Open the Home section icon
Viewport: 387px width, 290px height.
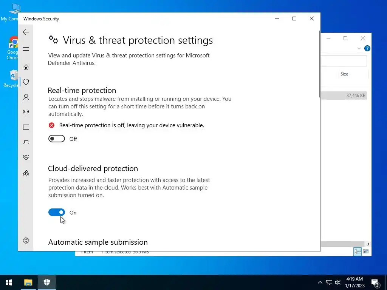[x=26, y=67]
